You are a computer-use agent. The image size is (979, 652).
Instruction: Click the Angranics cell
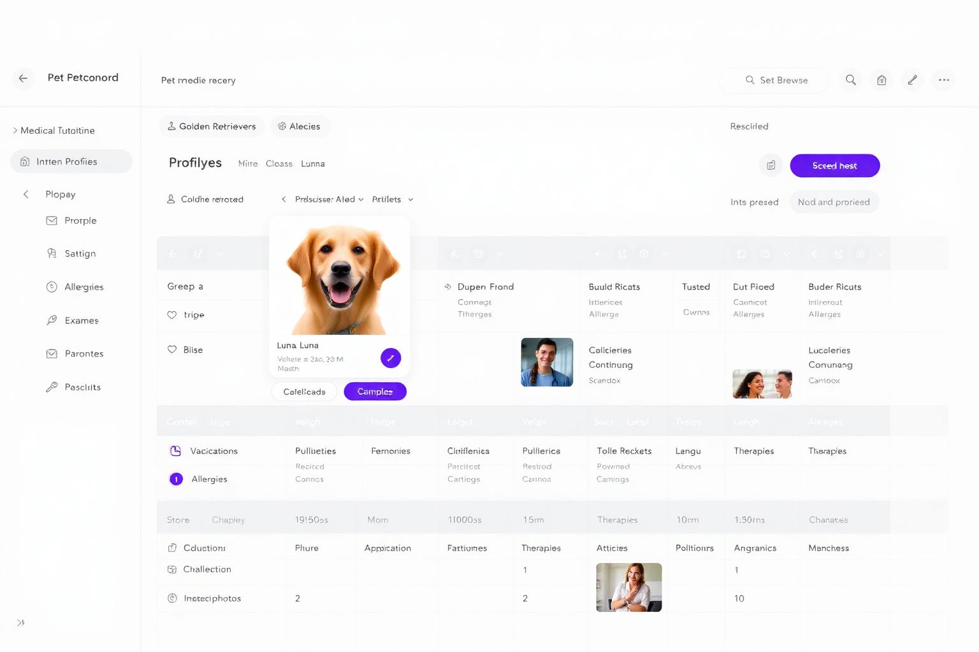point(755,548)
